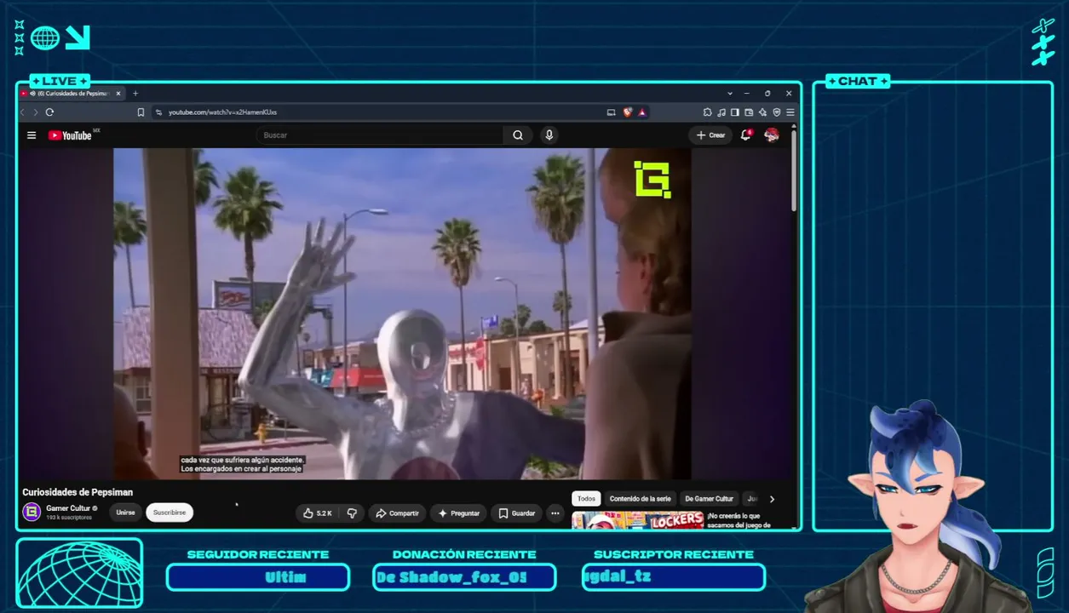Open the browser wallet icon
This screenshot has height=613, width=1069.
(x=749, y=112)
